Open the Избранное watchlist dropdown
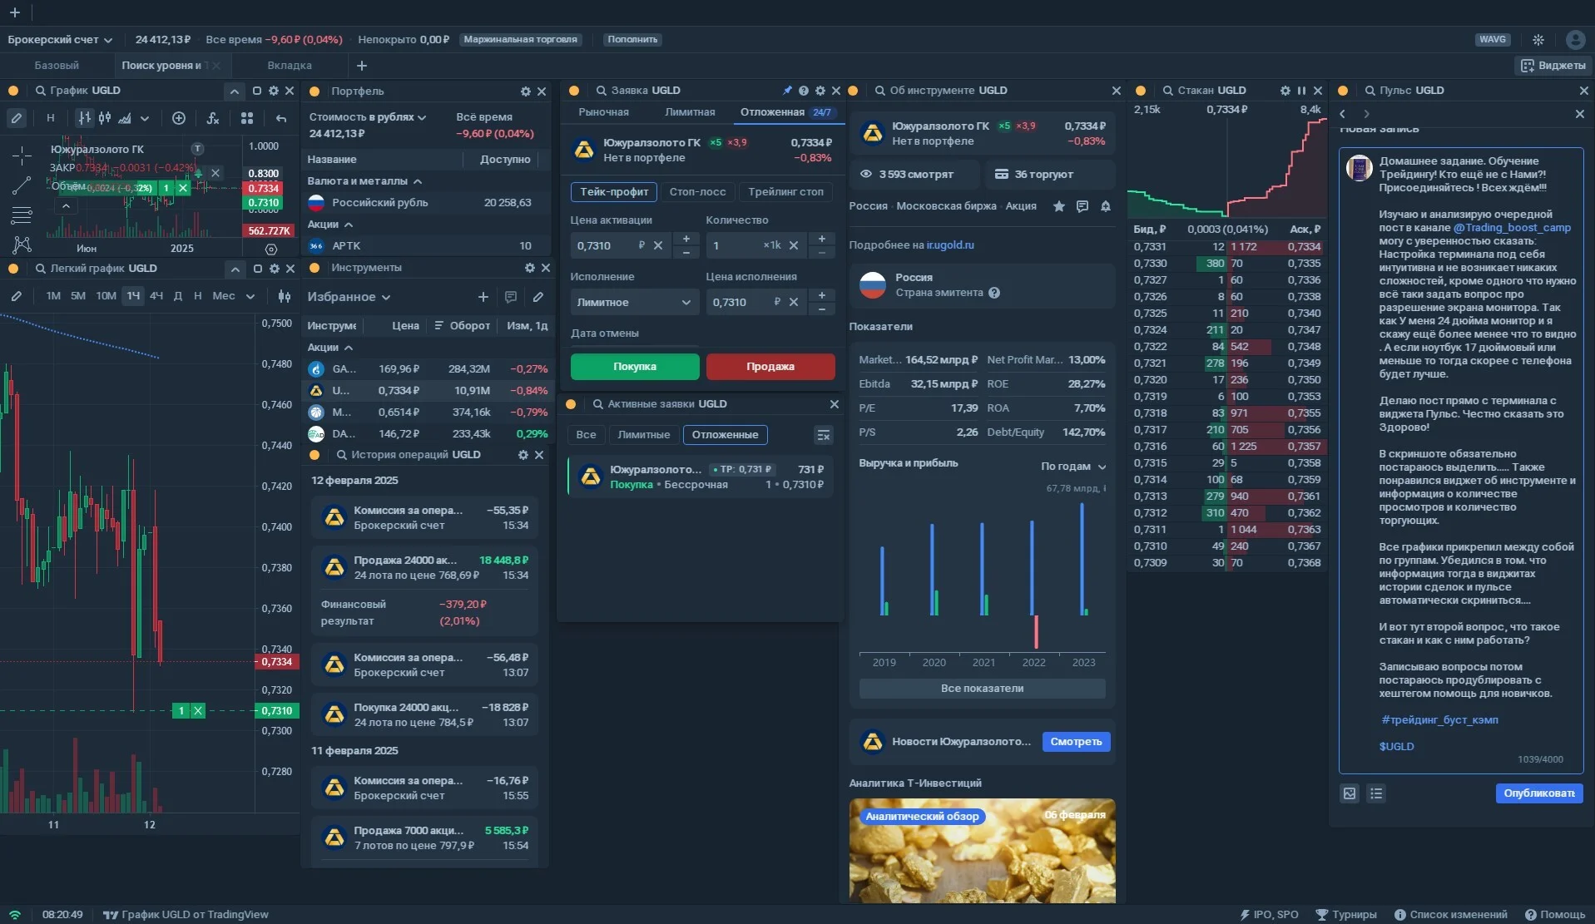 coord(349,297)
